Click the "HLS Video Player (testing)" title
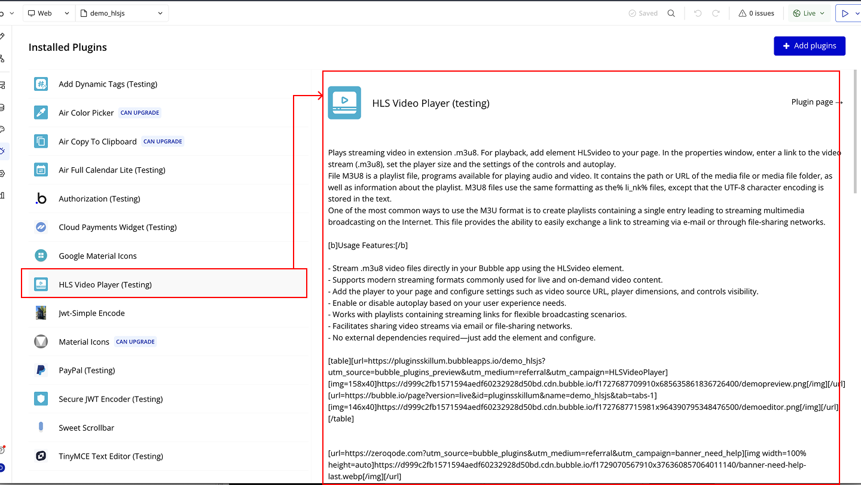The image size is (861, 485). tap(430, 103)
